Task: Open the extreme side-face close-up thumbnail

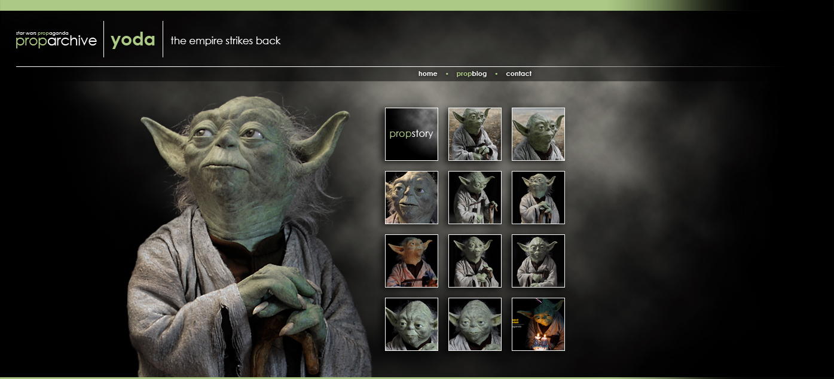Action: click(x=411, y=197)
